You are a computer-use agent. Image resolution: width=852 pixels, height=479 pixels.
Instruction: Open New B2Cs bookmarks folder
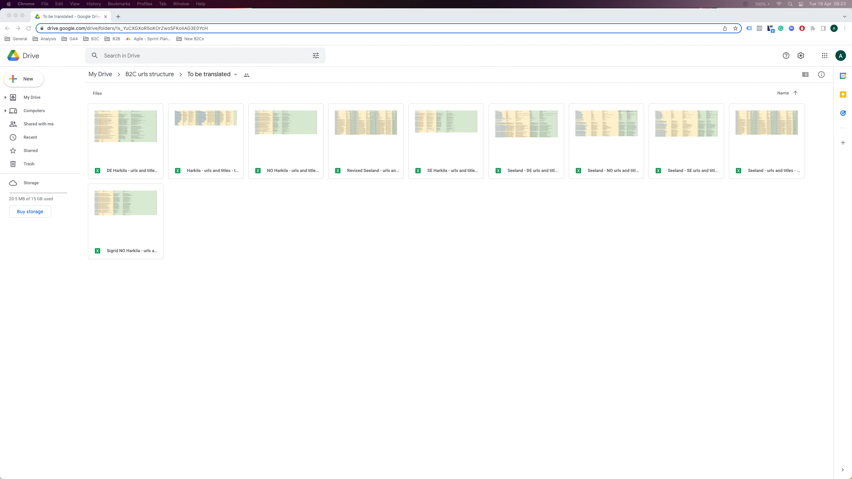[x=190, y=39]
